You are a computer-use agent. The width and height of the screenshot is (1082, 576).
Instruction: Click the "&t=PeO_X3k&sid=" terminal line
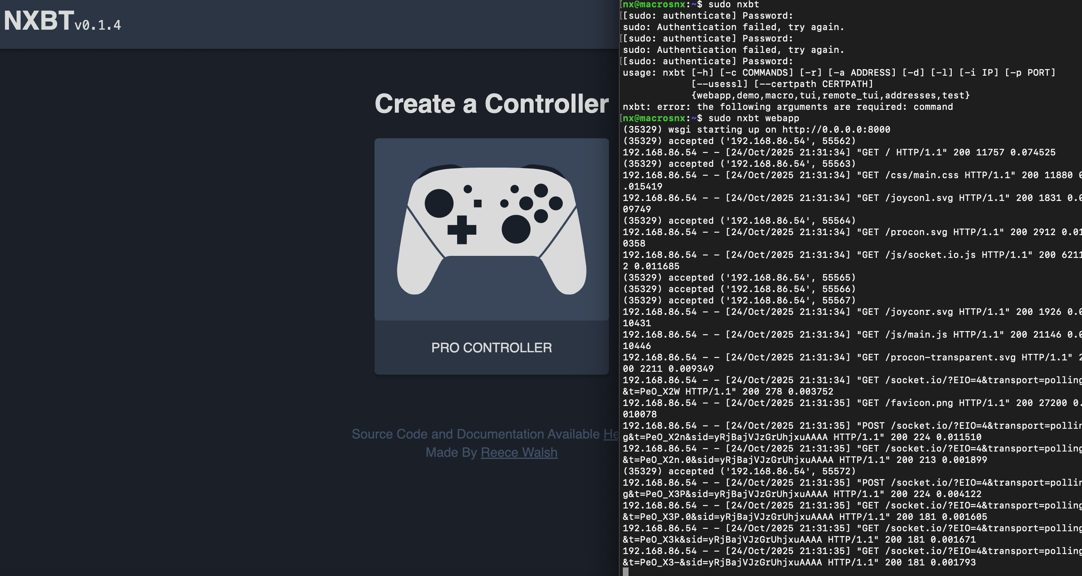pos(799,539)
